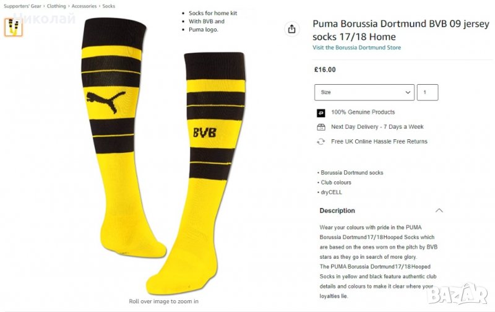Click the Description heading
Image resolution: width=495 pixels, height=312 pixels.
[337, 210]
